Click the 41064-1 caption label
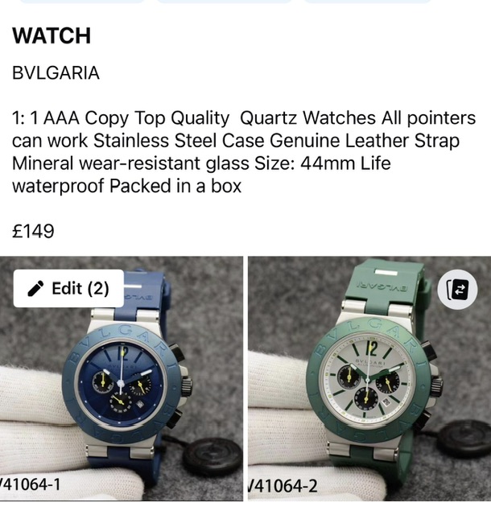 31,484
